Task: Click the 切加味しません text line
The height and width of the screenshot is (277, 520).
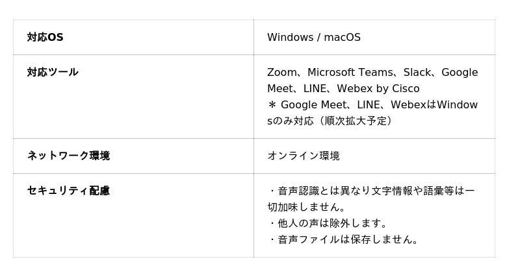Action: point(307,208)
